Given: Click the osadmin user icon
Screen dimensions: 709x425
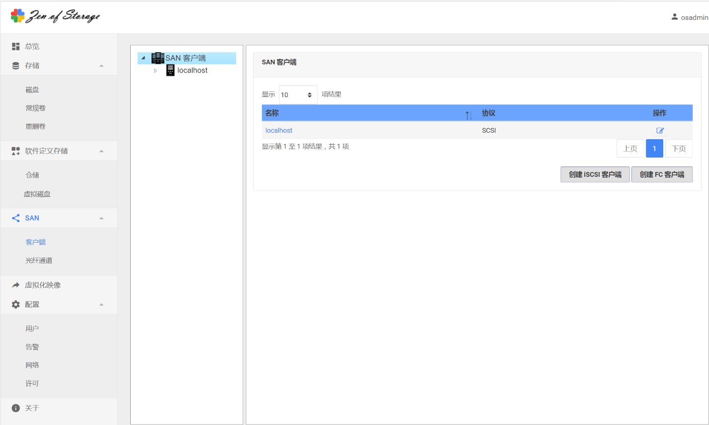Looking at the screenshot, I should pyautogui.click(x=674, y=17).
